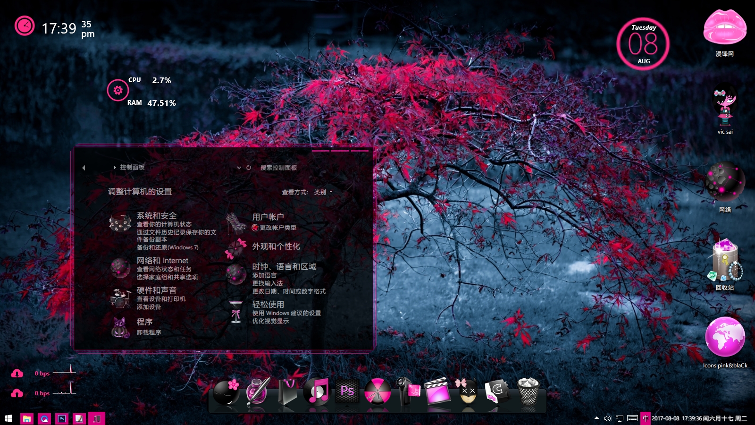This screenshot has height=425, width=755.
Task: Click the volume speaker tray icon
Action: tap(607, 418)
